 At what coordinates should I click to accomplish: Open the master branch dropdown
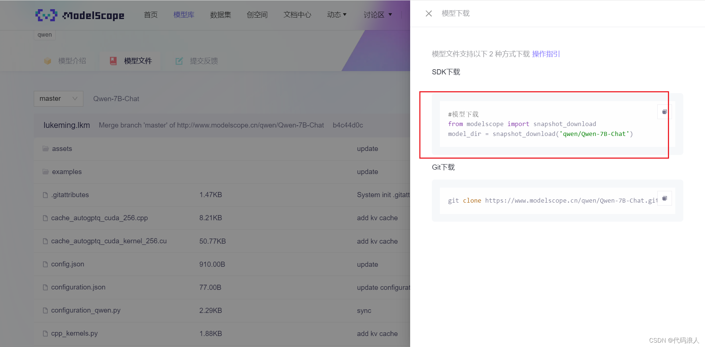58,99
